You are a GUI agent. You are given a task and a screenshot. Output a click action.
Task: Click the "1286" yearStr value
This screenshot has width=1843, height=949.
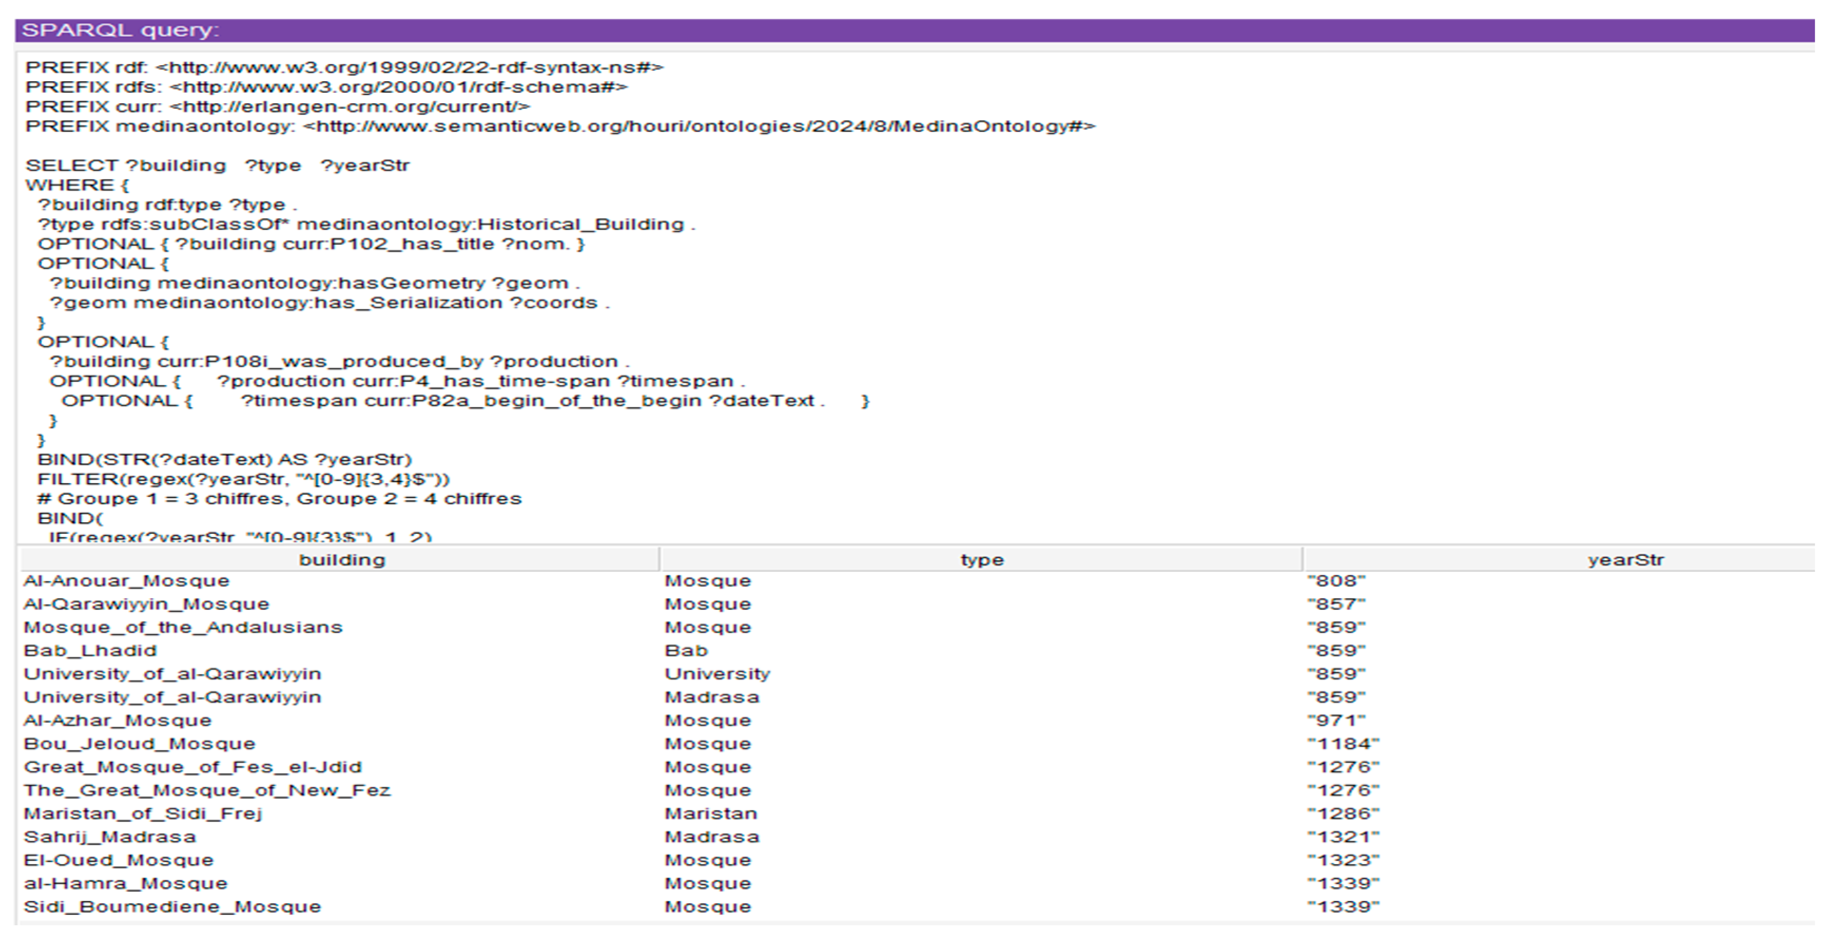(x=1343, y=814)
